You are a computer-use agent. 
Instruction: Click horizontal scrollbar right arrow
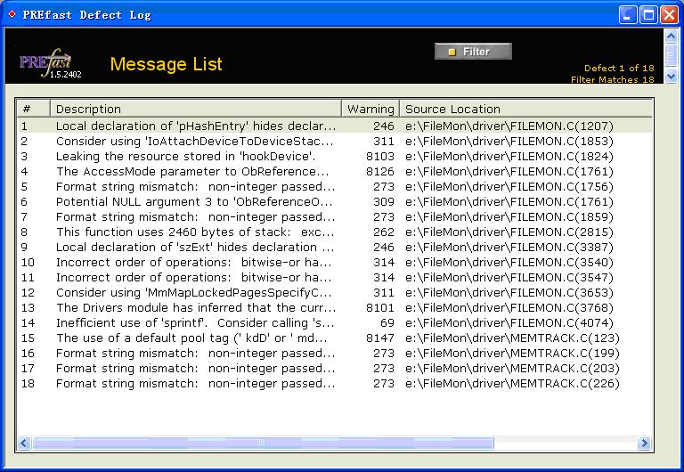click(x=644, y=444)
